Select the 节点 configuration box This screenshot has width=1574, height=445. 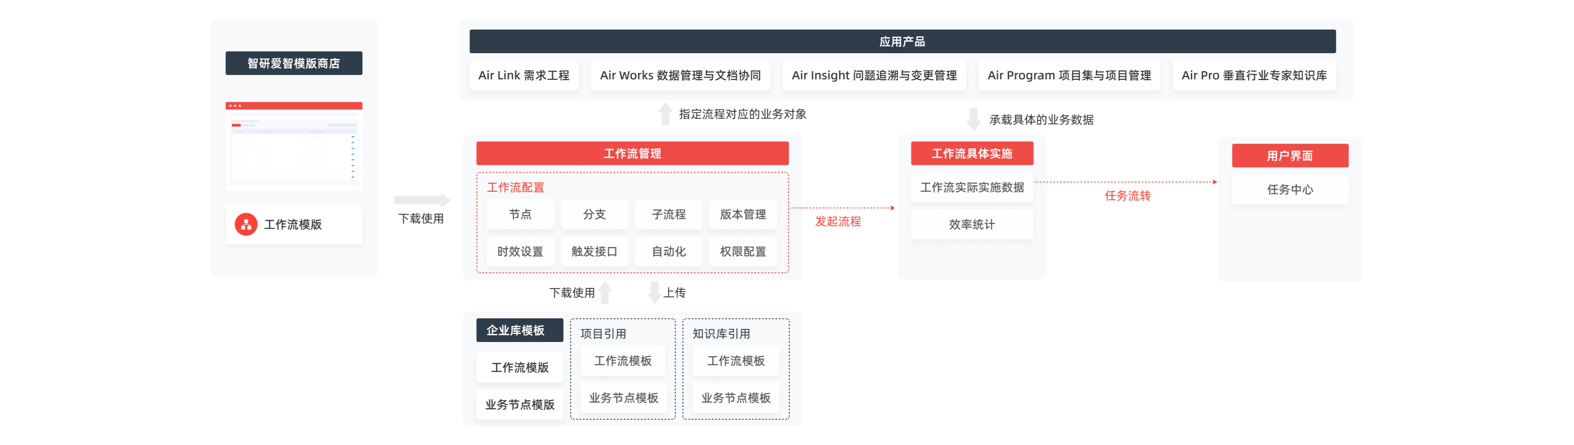[520, 214]
